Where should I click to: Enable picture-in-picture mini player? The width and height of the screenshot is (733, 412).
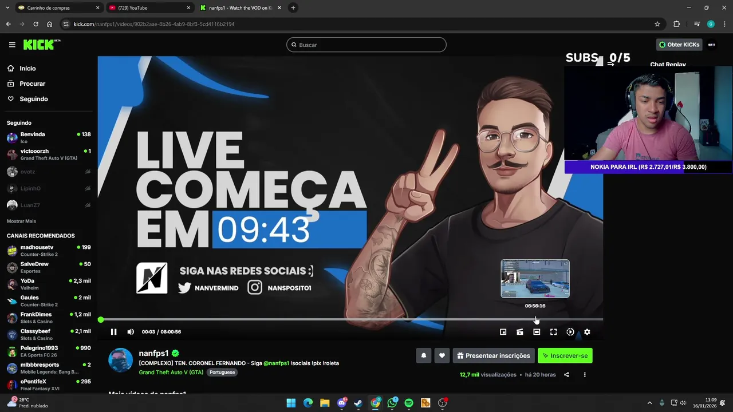[x=503, y=332]
